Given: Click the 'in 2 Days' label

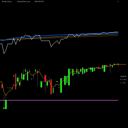Looking at the screenshot, I should [x=123, y=83].
